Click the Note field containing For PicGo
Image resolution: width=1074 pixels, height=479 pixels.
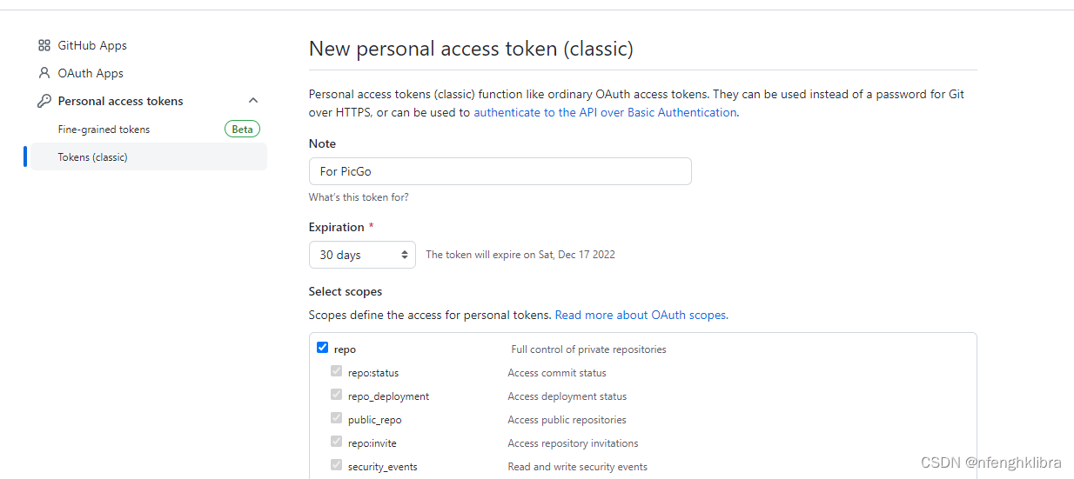pos(500,171)
